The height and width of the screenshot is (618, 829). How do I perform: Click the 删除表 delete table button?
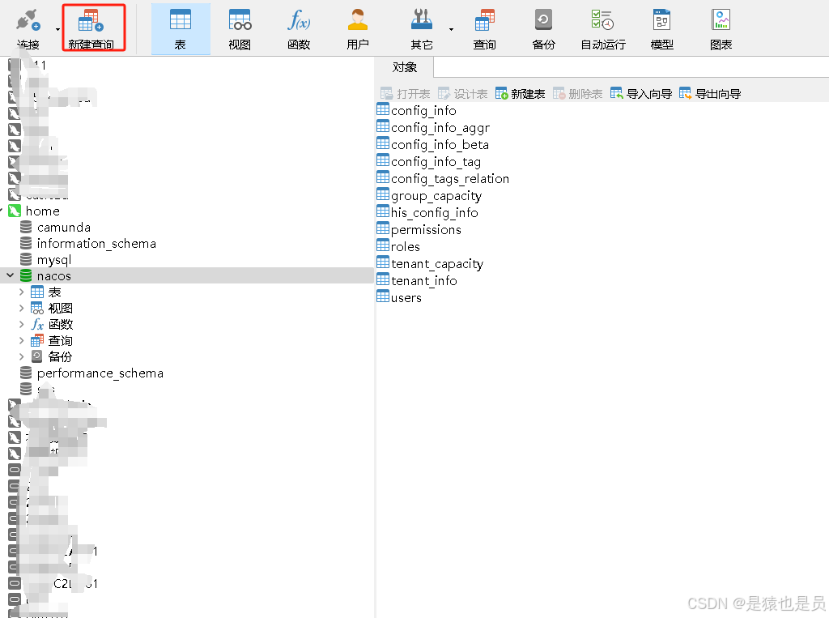pyautogui.click(x=578, y=94)
